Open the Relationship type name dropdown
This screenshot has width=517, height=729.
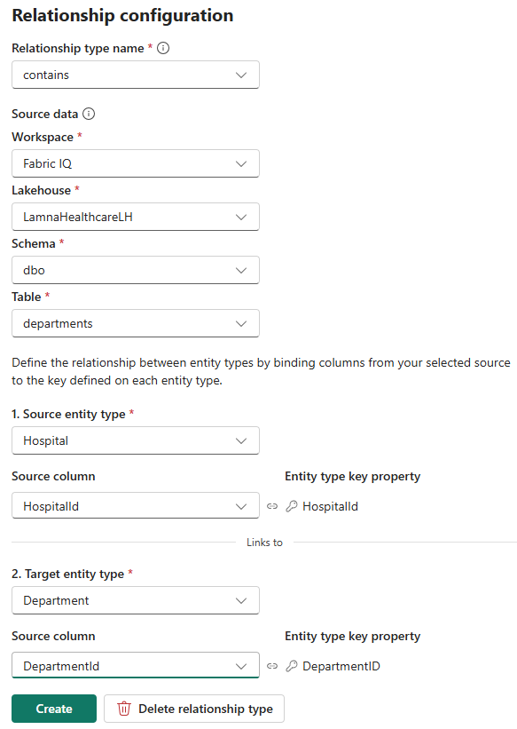[x=135, y=75]
